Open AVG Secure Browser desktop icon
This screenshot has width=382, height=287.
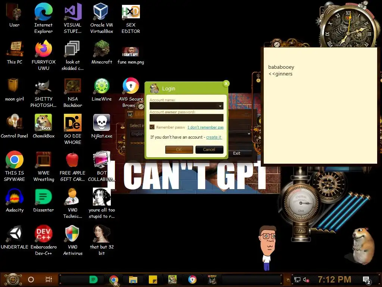[x=131, y=92]
